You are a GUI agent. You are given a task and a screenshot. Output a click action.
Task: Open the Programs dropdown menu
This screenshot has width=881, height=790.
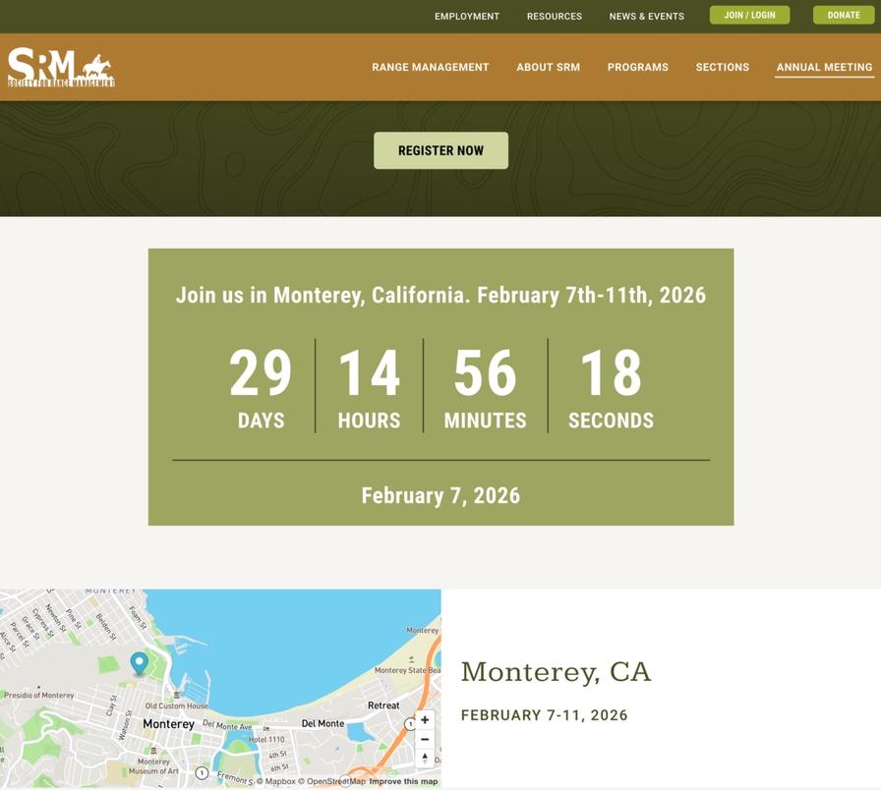(637, 67)
